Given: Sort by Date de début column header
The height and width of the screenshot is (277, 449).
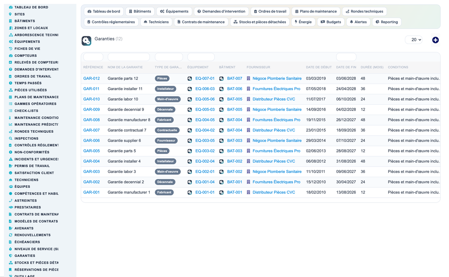Looking at the screenshot, I should [319, 67].
